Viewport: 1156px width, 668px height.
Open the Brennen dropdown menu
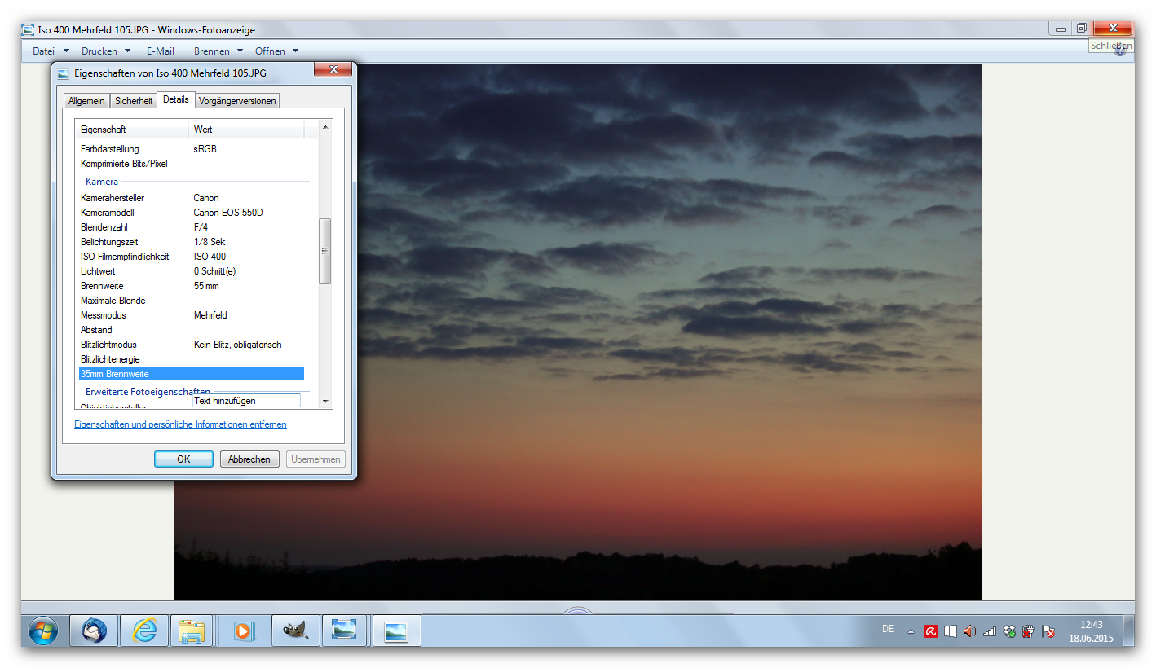tap(218, 51)
